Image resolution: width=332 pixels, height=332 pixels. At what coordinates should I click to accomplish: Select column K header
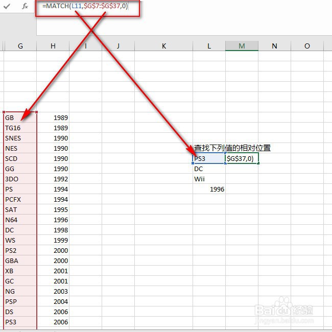point(163,46)
